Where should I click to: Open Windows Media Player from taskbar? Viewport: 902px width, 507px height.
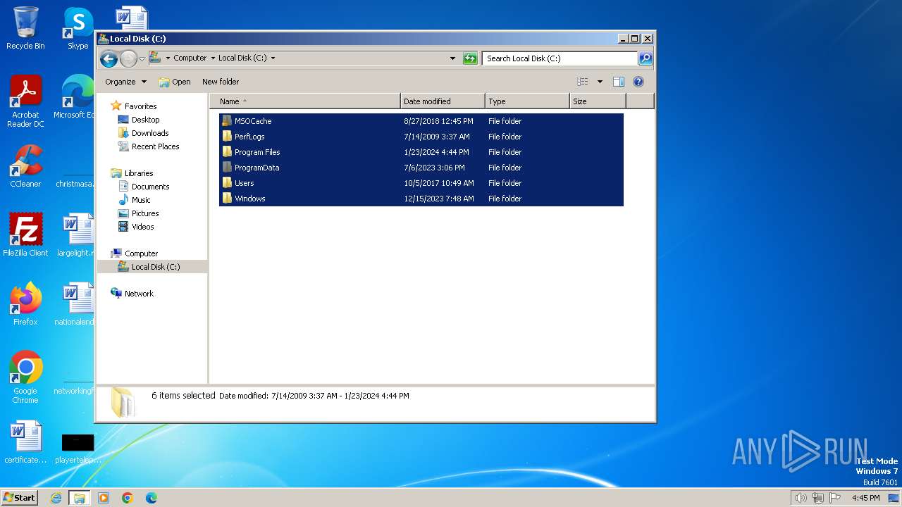point(104,498)
